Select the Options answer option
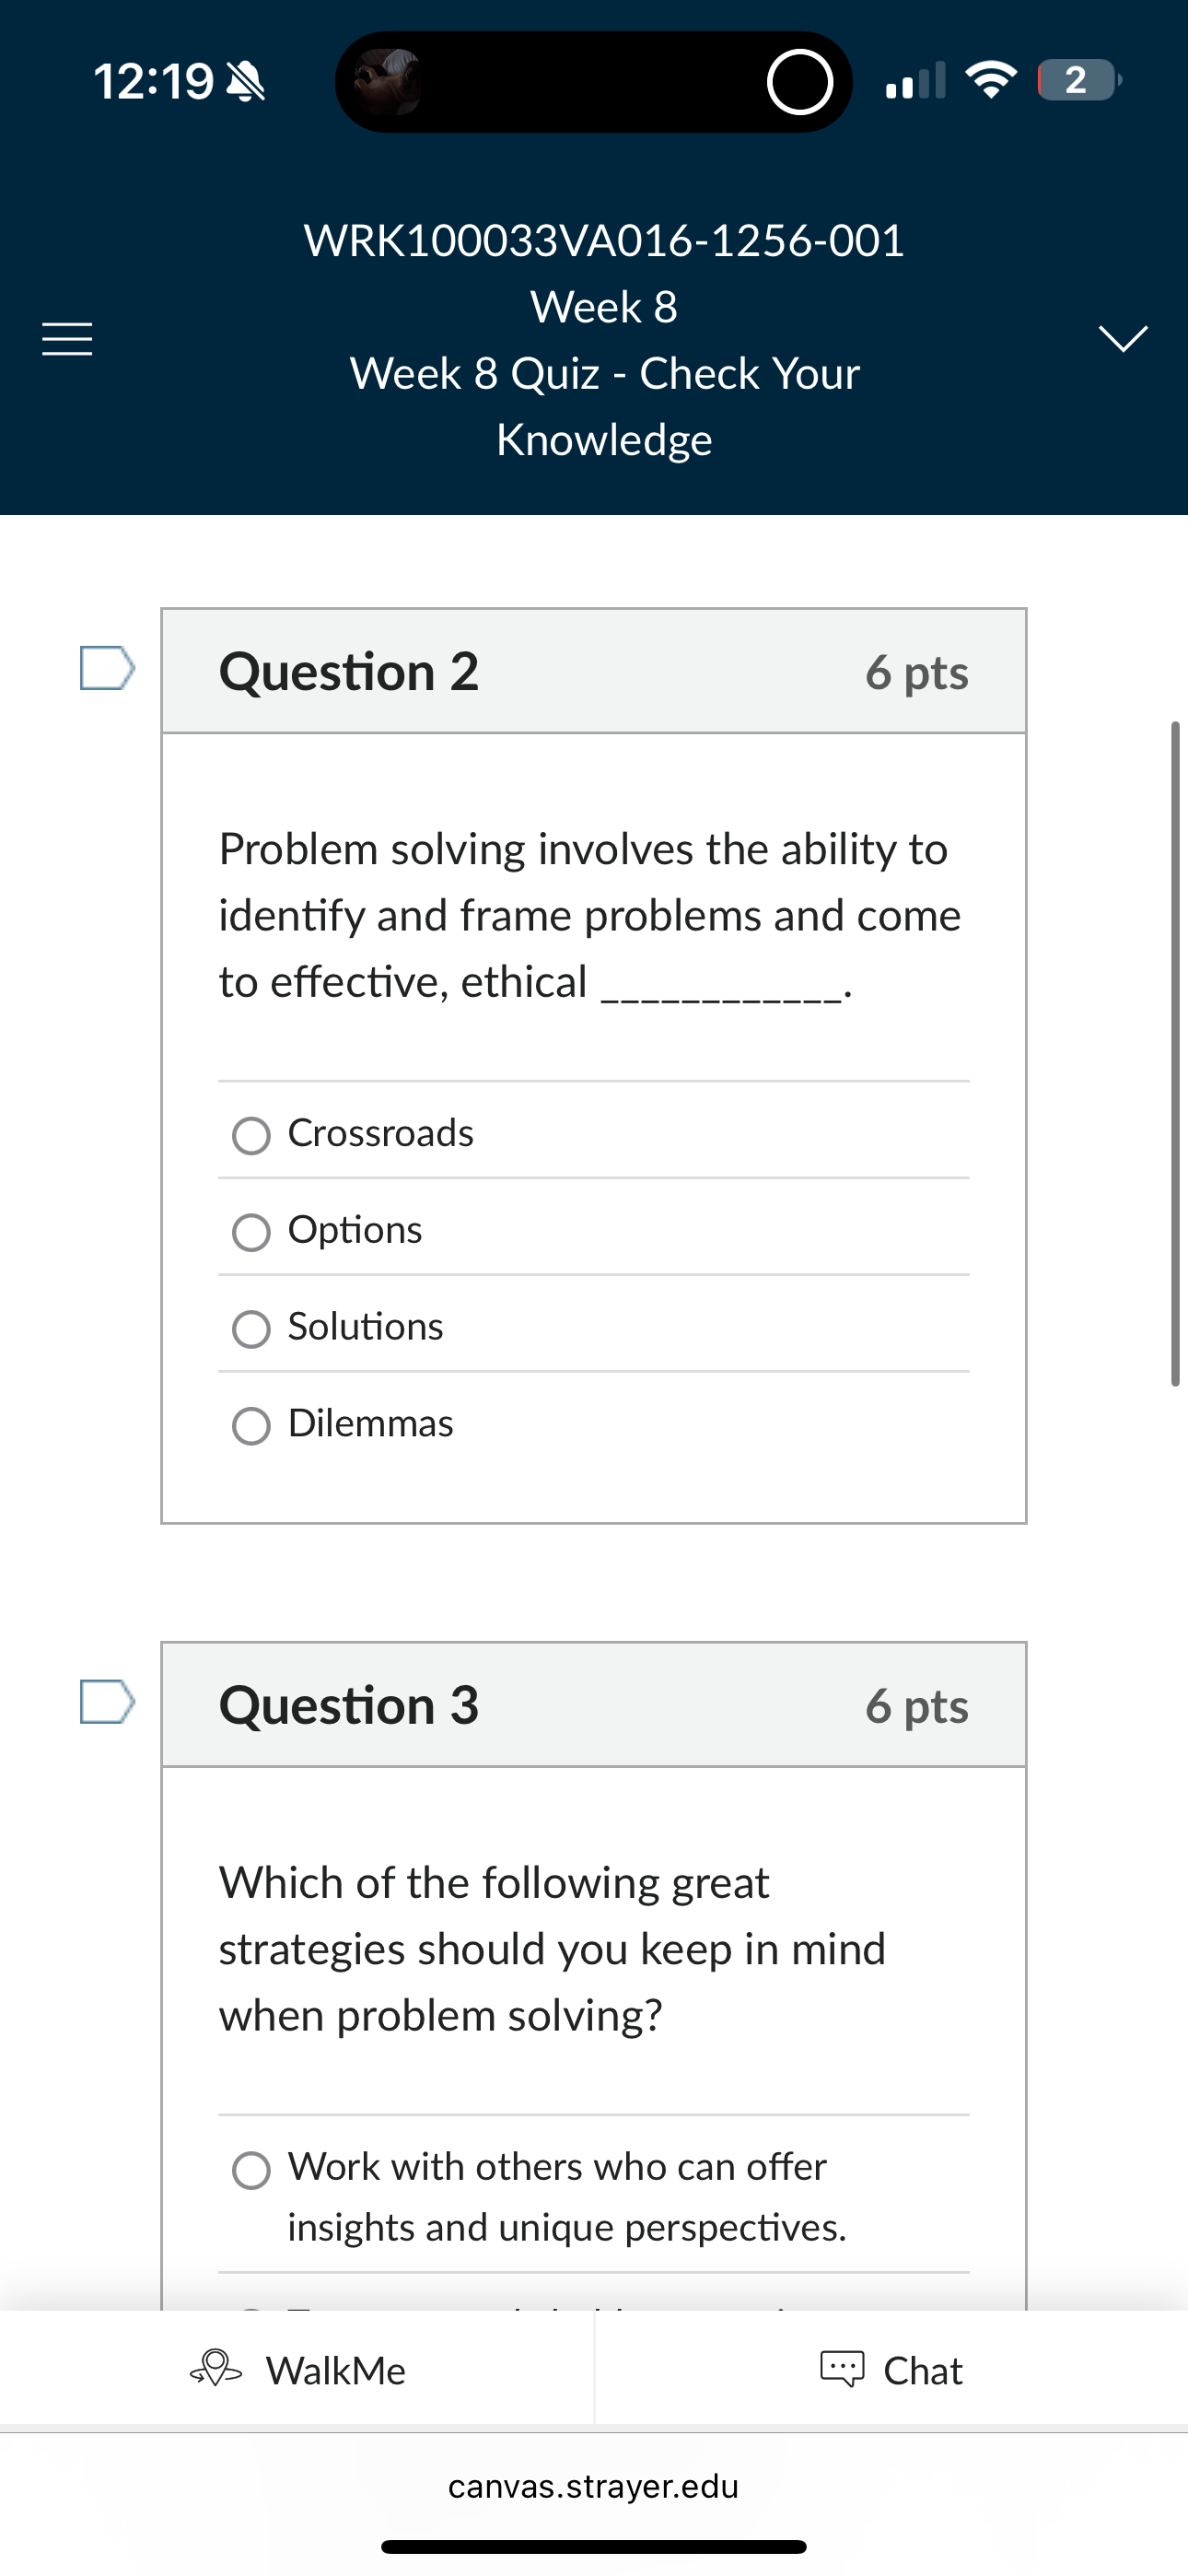The width and height of the screenshot is (1188, 2576). 251,1232
